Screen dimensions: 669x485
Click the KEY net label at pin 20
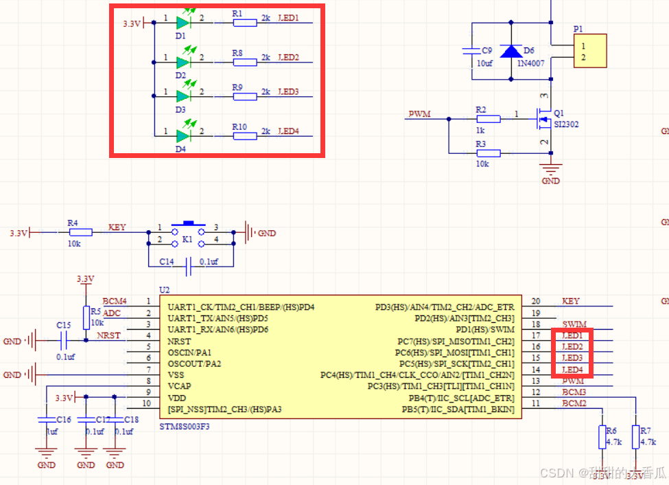(x=571, y=301)
